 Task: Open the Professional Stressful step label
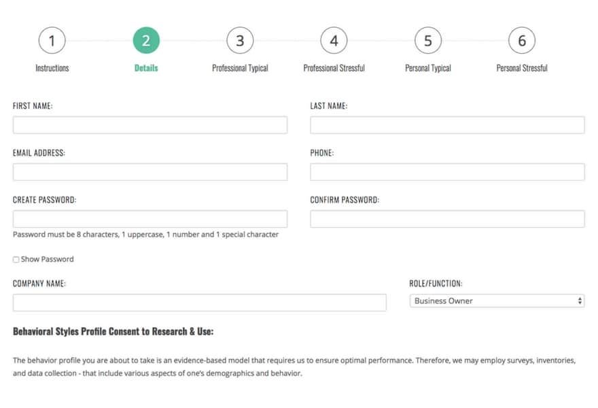334,68
